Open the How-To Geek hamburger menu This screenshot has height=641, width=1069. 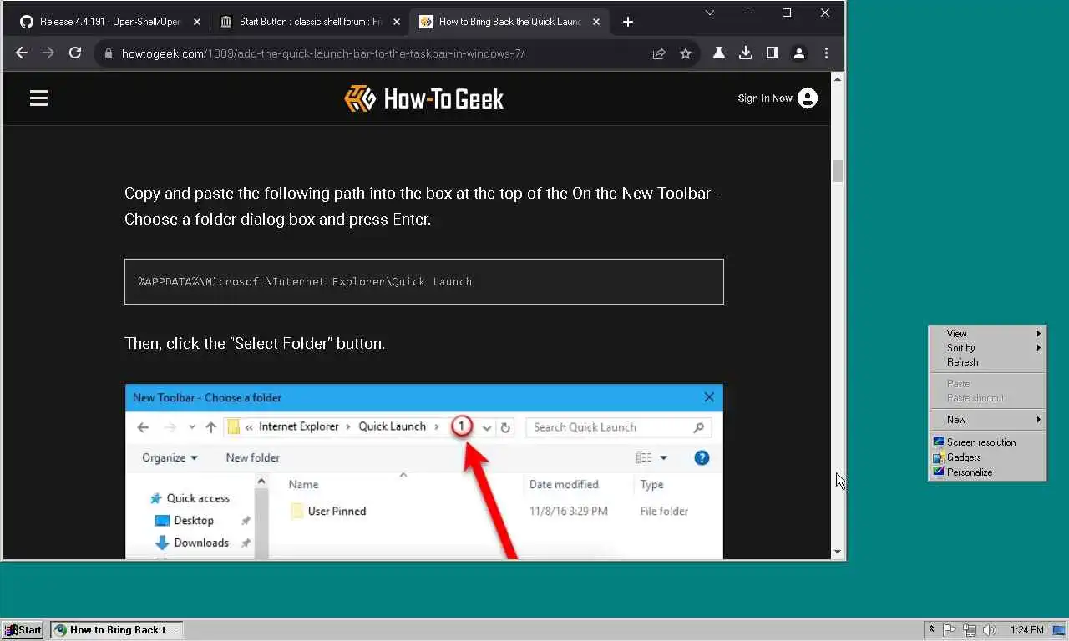click(x=38, y=98)
